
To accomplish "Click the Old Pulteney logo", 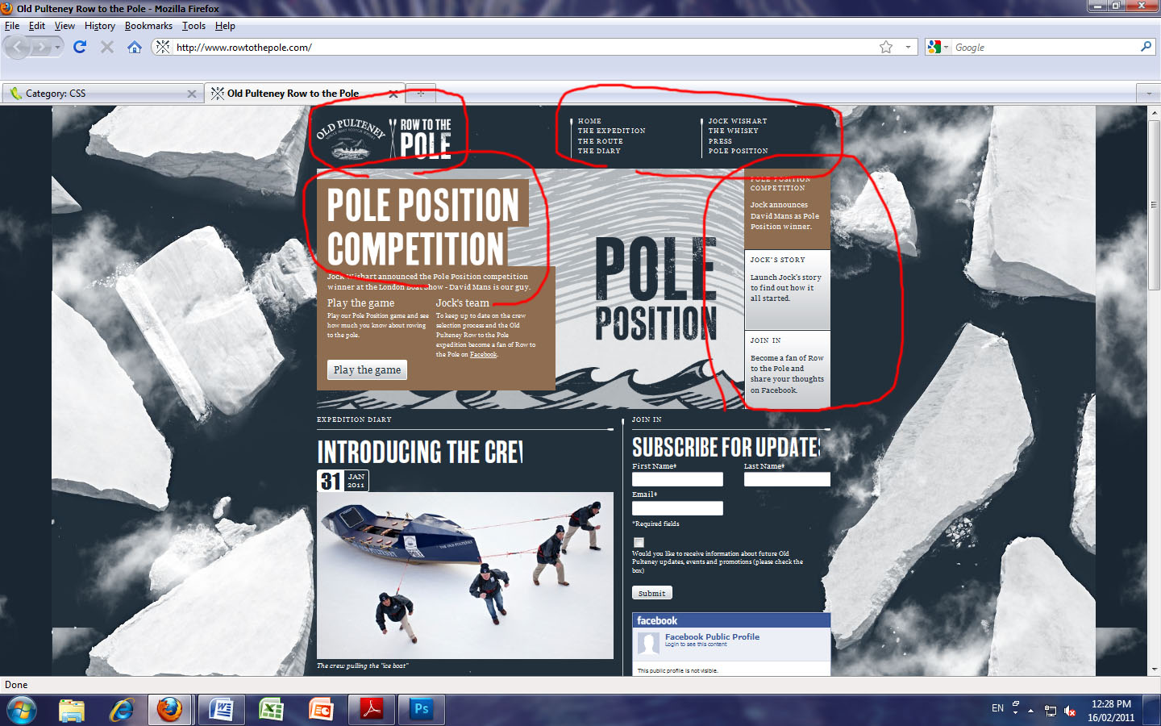I will coord(351,139).
